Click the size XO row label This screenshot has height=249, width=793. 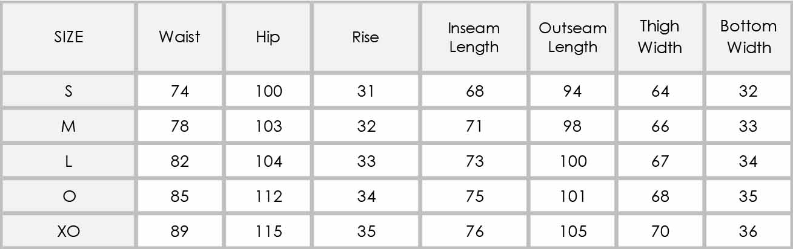68,231
